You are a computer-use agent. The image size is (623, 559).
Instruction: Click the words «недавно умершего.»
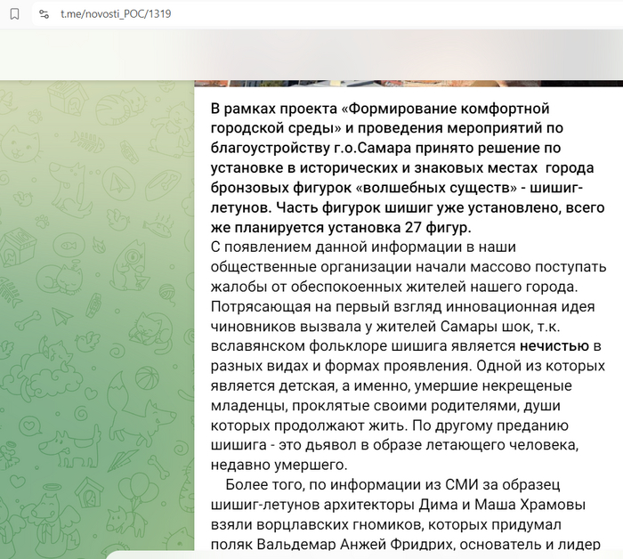coord(279,465)
